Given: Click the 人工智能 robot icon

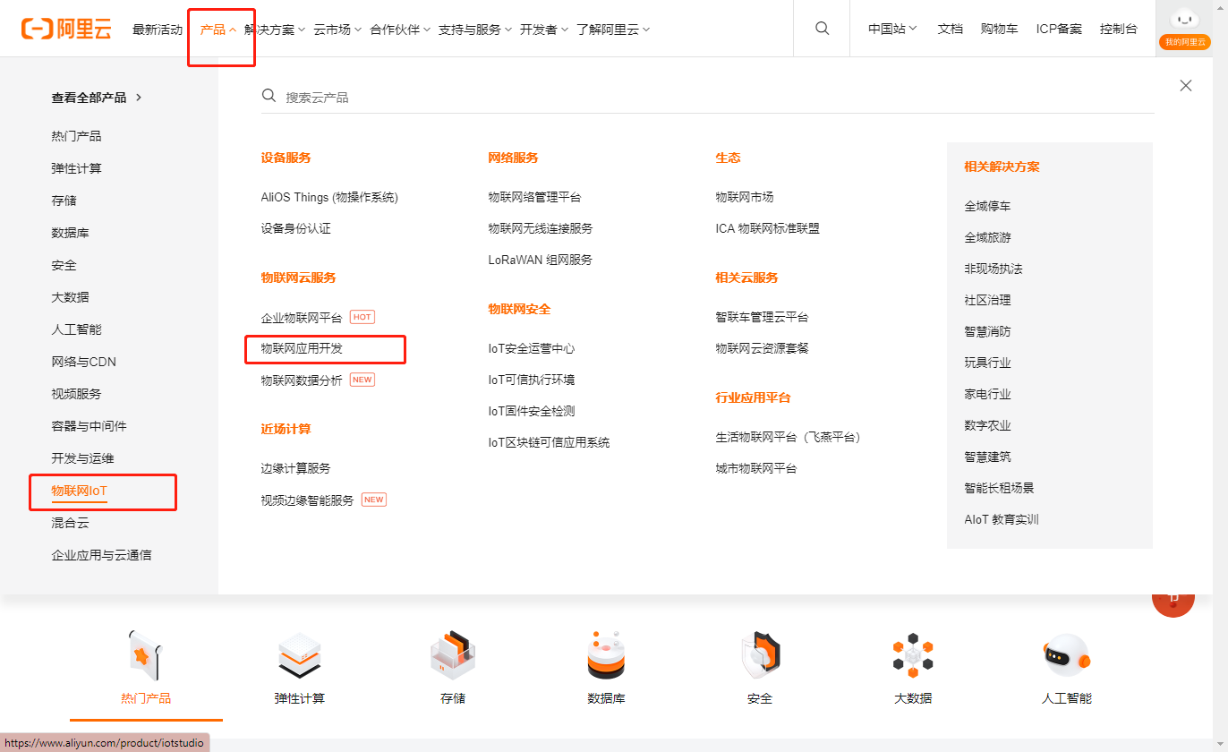Looking at the screenshot, I should [1067, 656].
